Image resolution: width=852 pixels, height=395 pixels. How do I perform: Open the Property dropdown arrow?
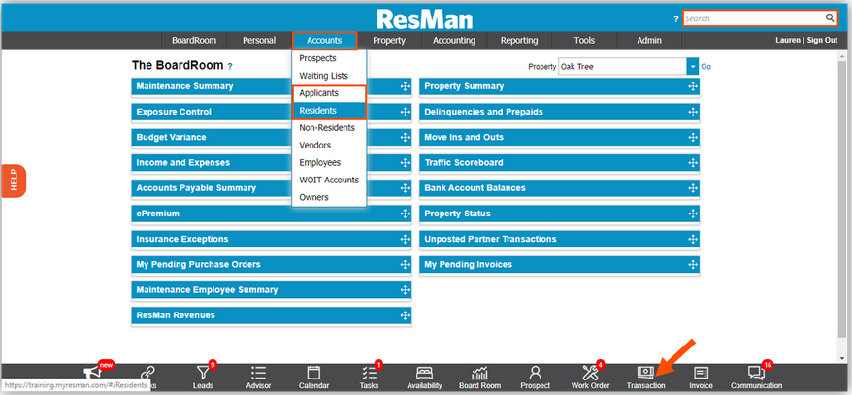pyautogui.click(x=692, y=67)
